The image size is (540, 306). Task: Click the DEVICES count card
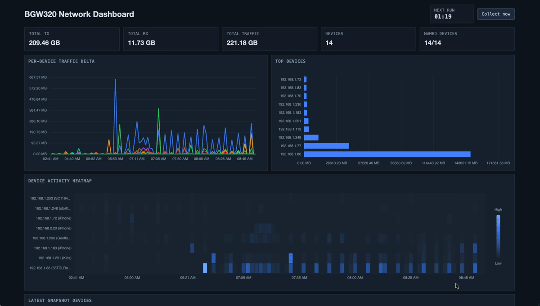point(368,39)
